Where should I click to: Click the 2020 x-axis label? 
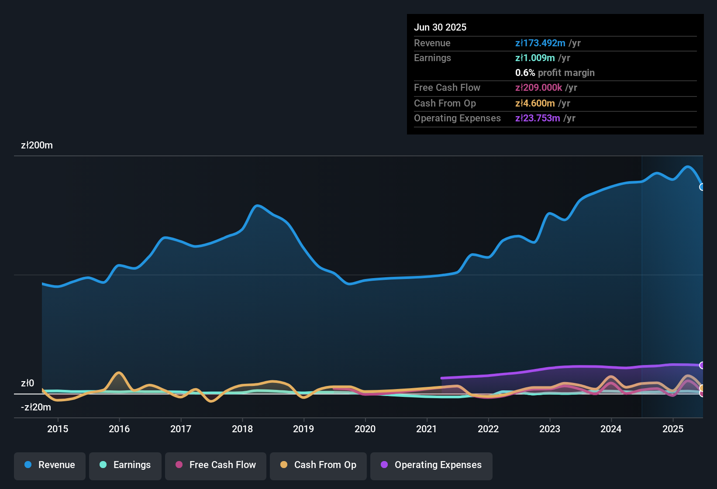click(x=365, y=429)
